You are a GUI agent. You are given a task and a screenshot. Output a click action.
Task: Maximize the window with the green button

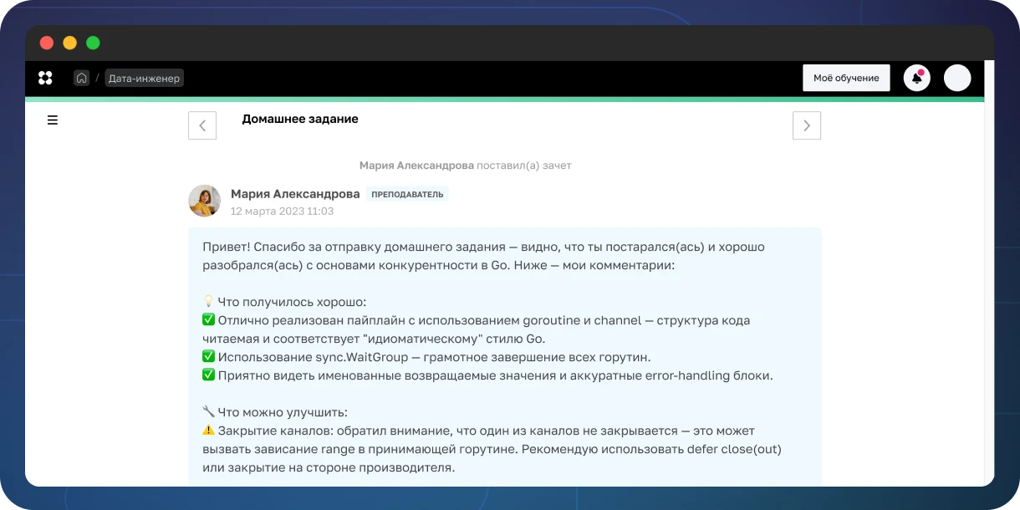93,43
